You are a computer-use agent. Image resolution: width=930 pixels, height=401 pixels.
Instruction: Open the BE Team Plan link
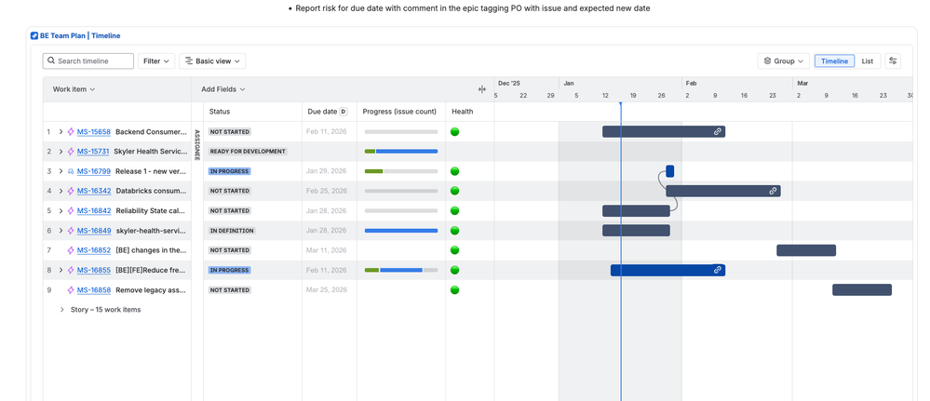(x=62, y=35)
